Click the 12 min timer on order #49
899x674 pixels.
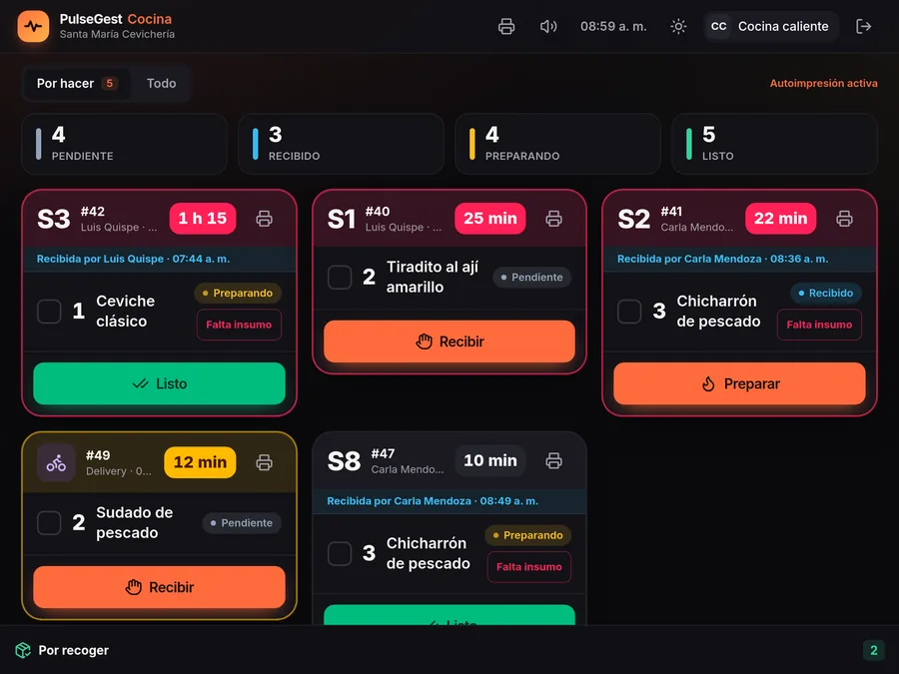(x=200, y=462)
